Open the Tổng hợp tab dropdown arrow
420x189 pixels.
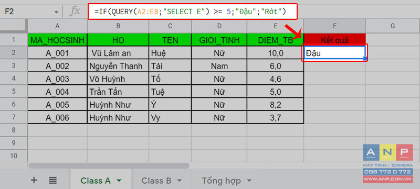click(249, 181)
